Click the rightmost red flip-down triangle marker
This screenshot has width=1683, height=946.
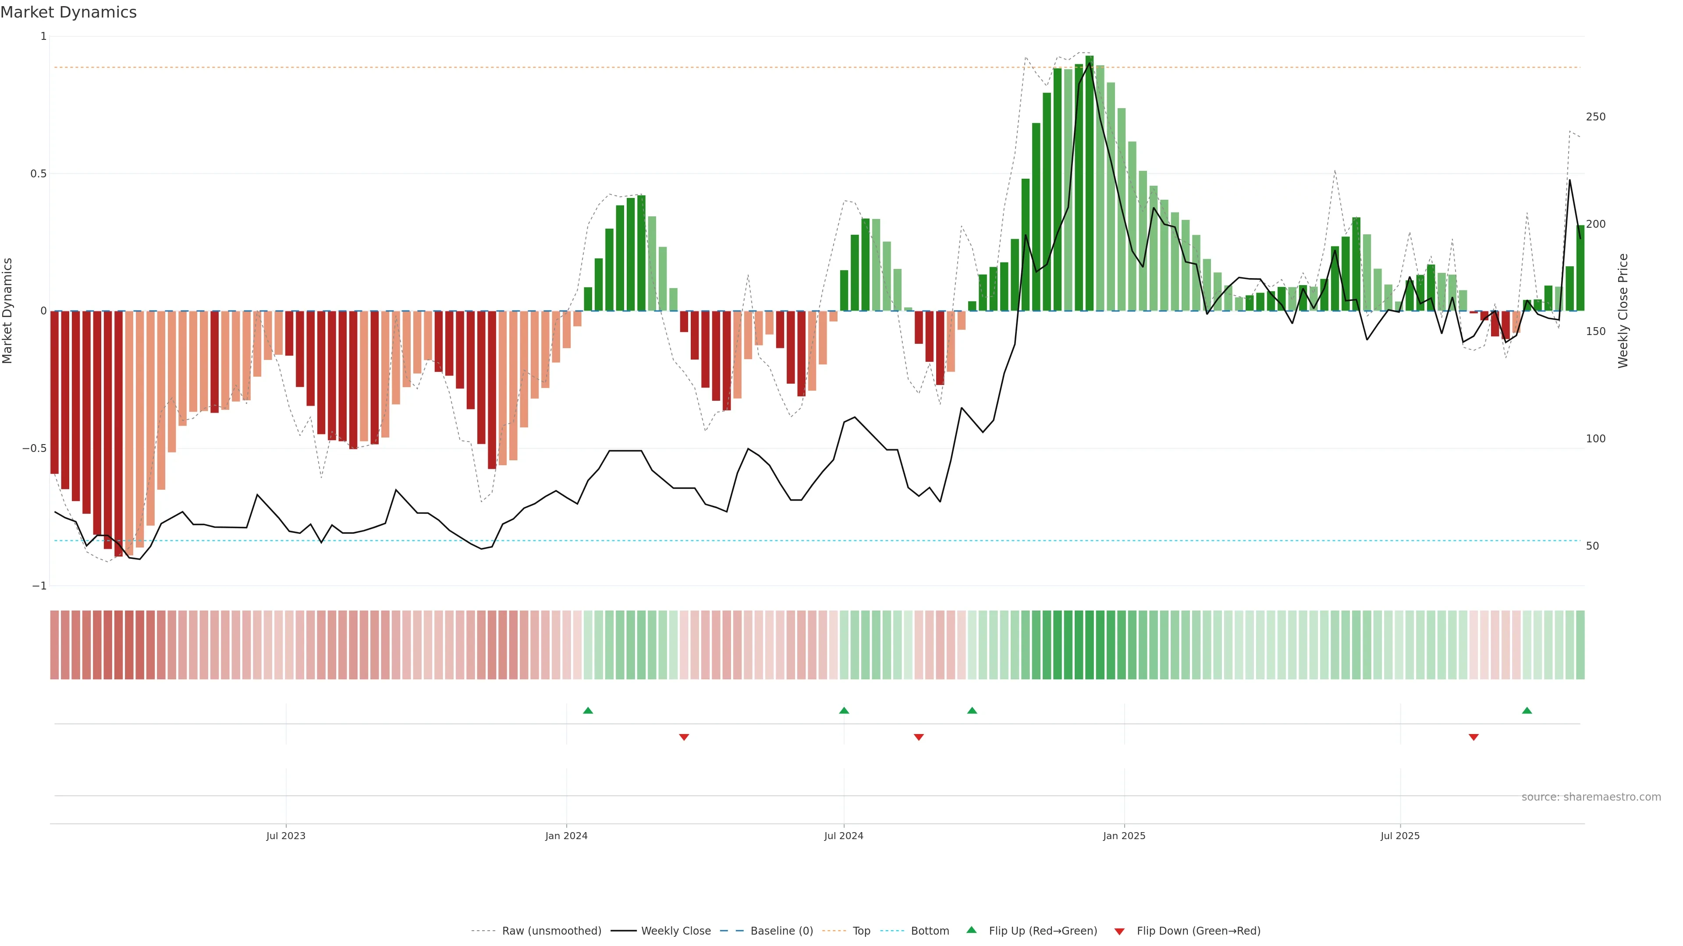1473,737
